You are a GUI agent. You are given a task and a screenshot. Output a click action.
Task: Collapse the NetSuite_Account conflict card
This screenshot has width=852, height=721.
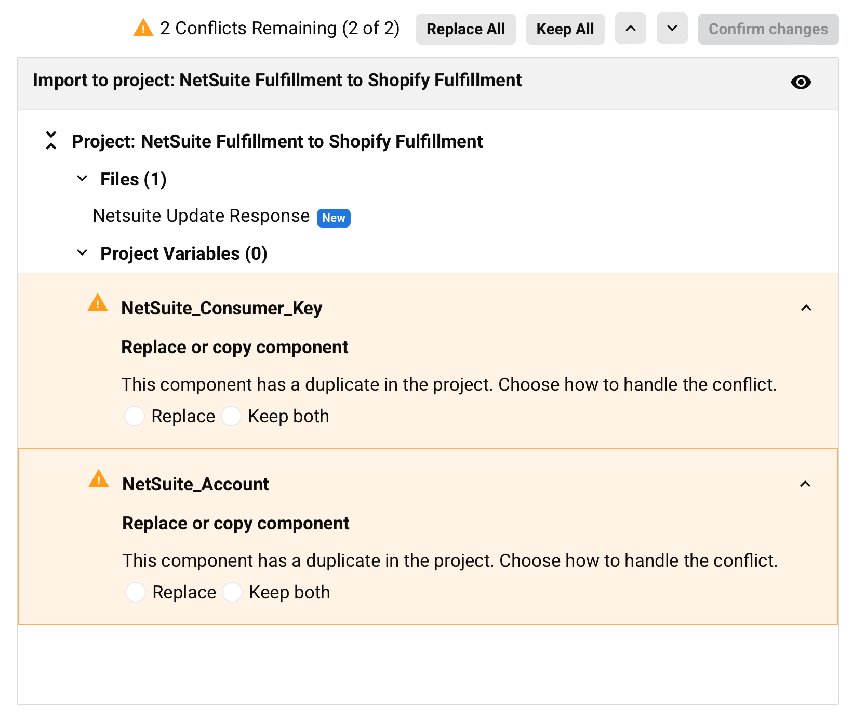pos(806,484)
